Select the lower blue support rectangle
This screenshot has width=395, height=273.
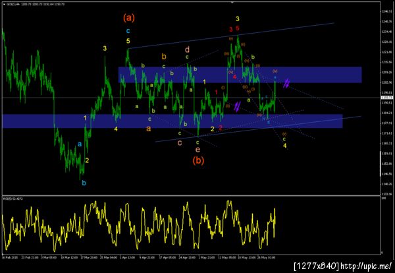172,121
